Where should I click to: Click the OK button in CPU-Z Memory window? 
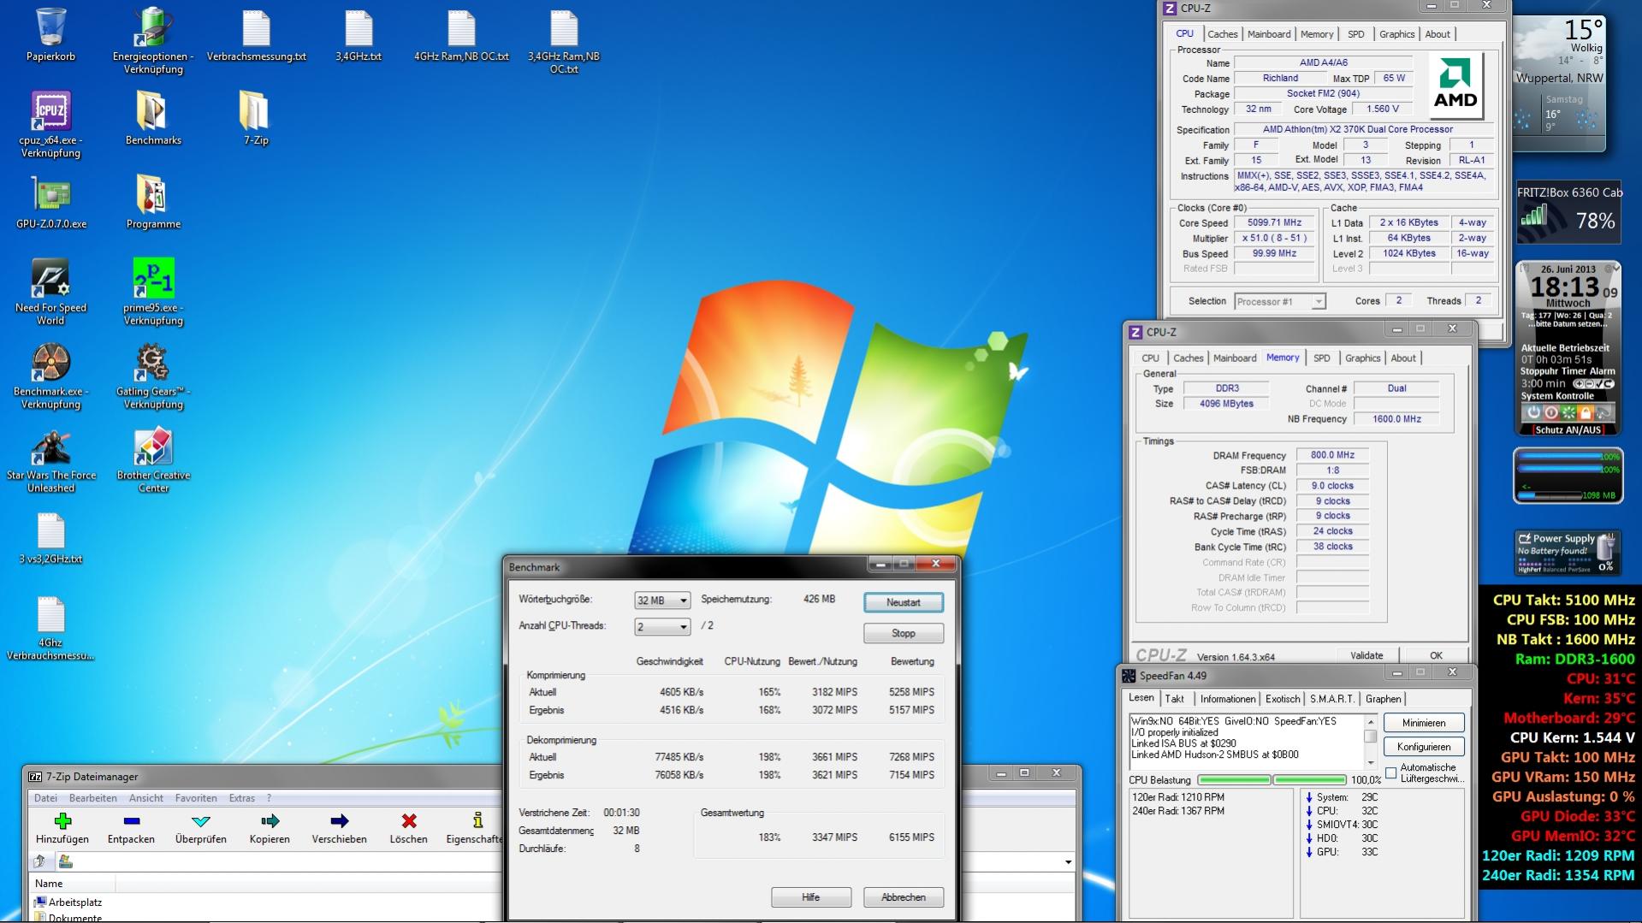[1436, 655]
